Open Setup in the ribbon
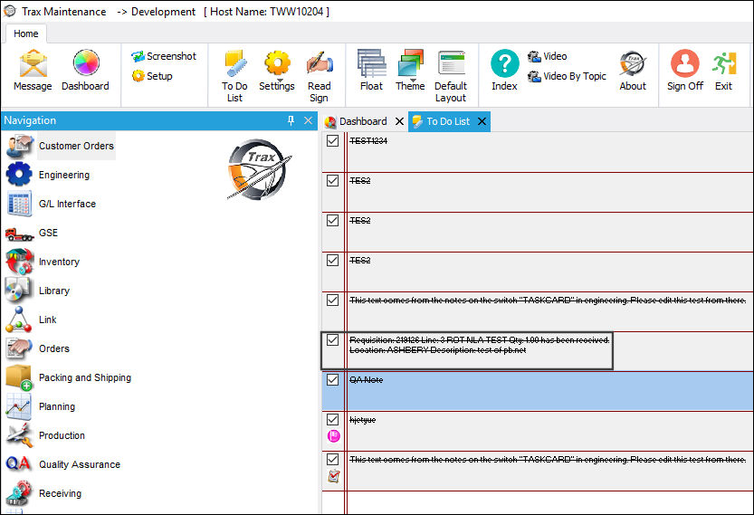 (152, 76)
